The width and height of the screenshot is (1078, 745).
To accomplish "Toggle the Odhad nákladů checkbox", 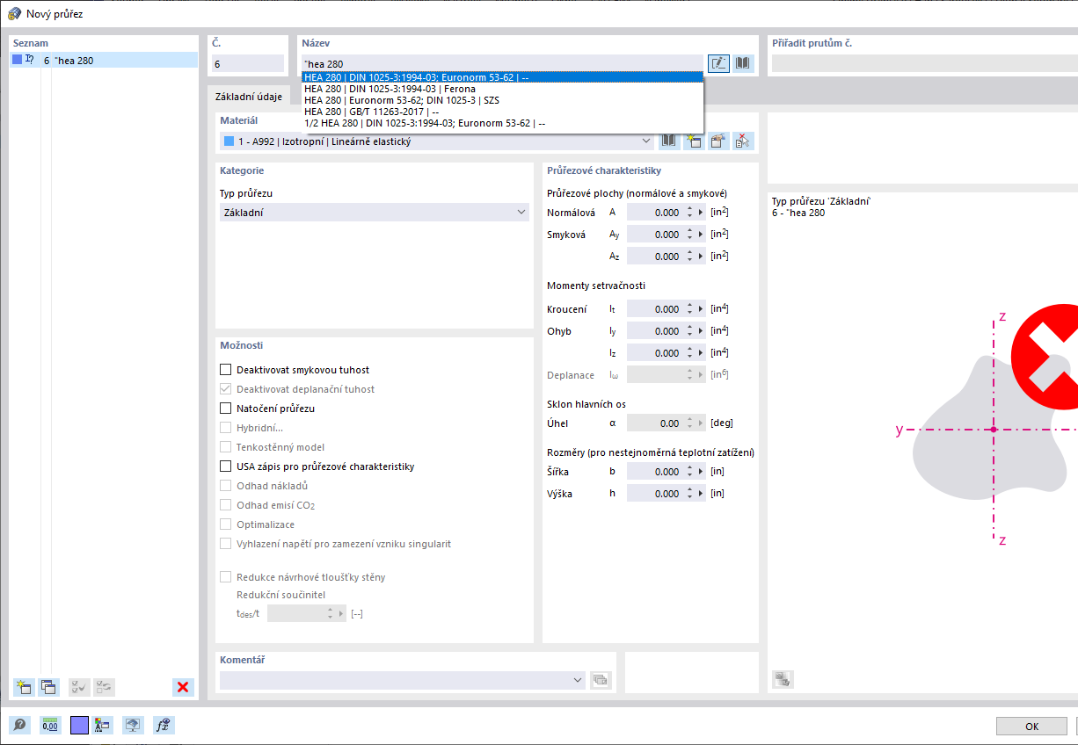I will click(x=226, y=486).
